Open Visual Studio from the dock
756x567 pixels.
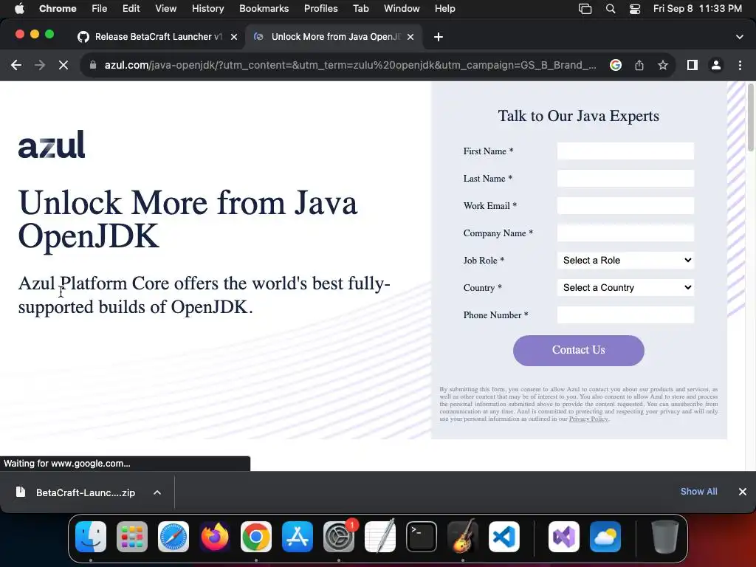coord(564,537)
